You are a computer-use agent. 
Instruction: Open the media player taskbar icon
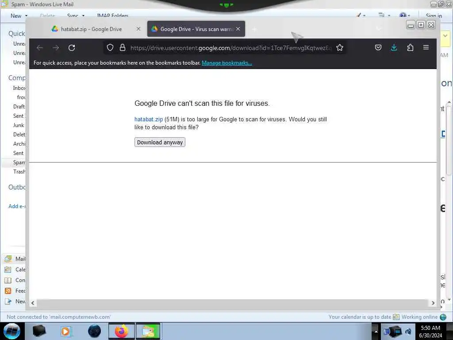(66, 331)
